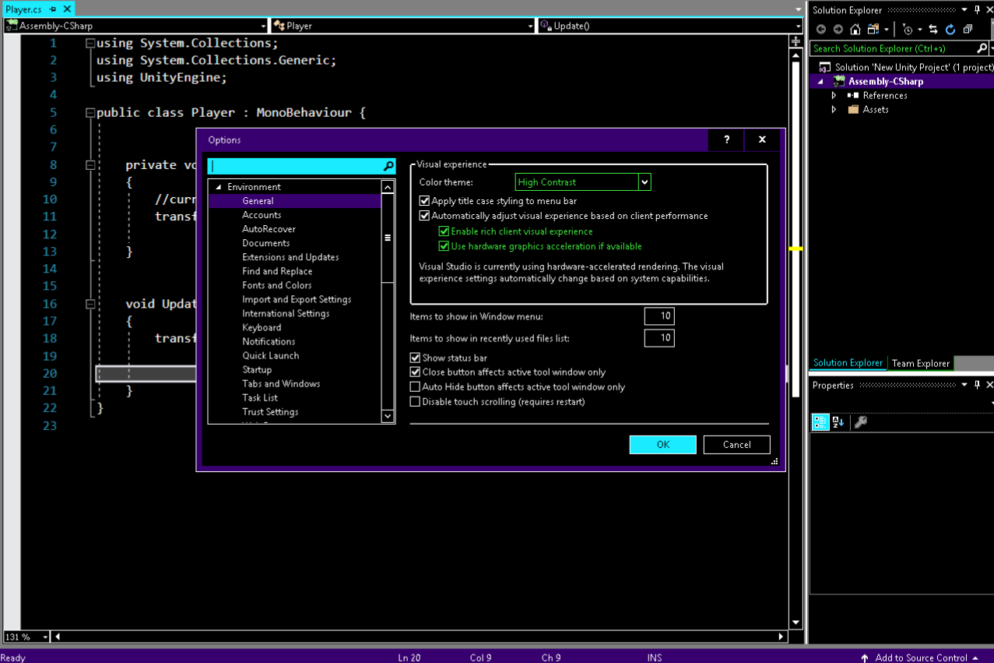Select the Alphabetical A-Z sort icon in Properties
This screenshot has height=663, width=994.
[838, 422]
